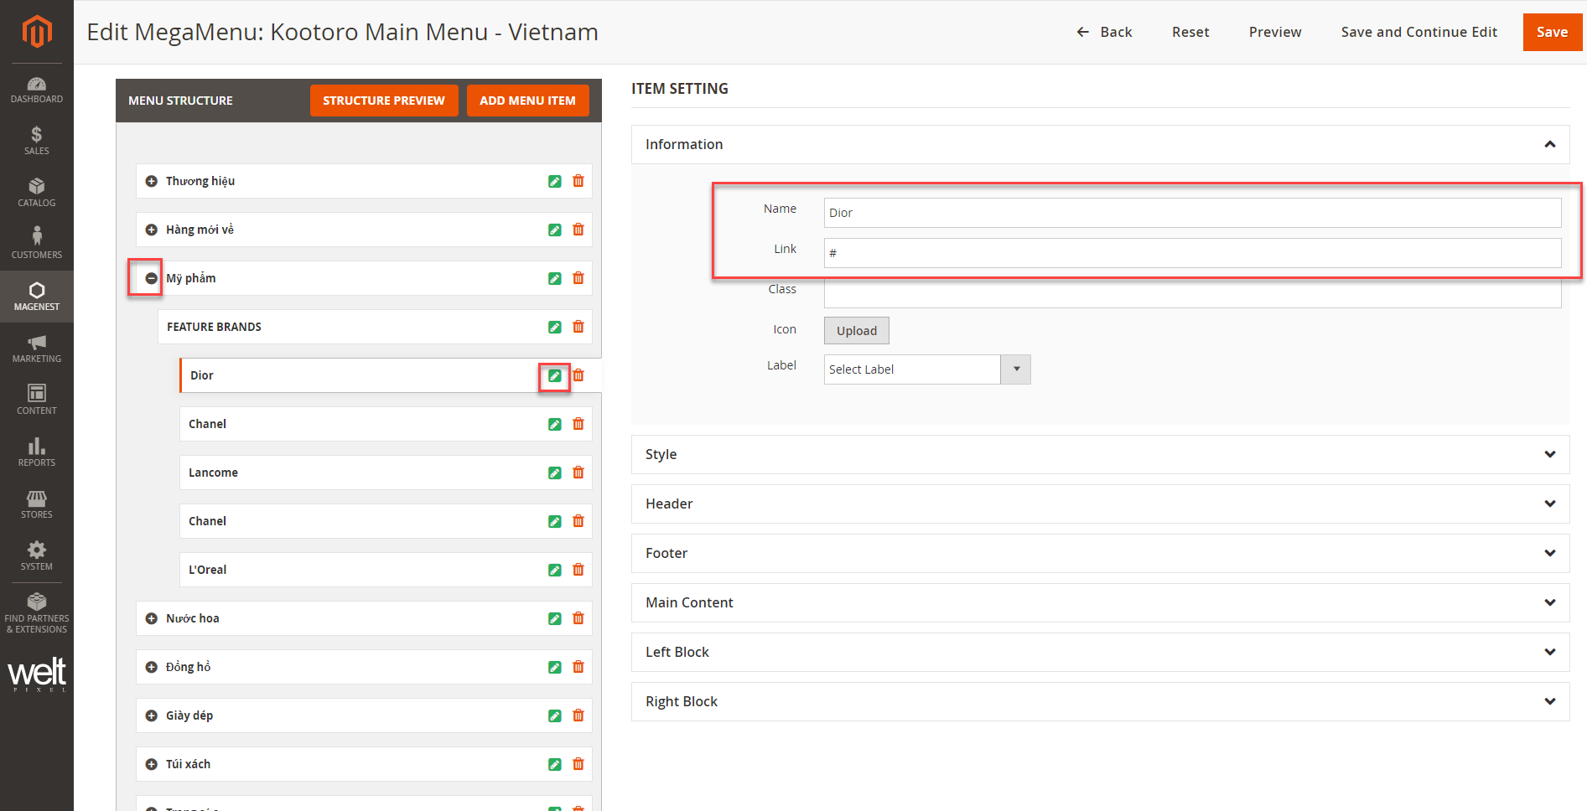Edit the Giày dép menu item
Viewport: 1587px width, 811px height.
tap(555, 715)
